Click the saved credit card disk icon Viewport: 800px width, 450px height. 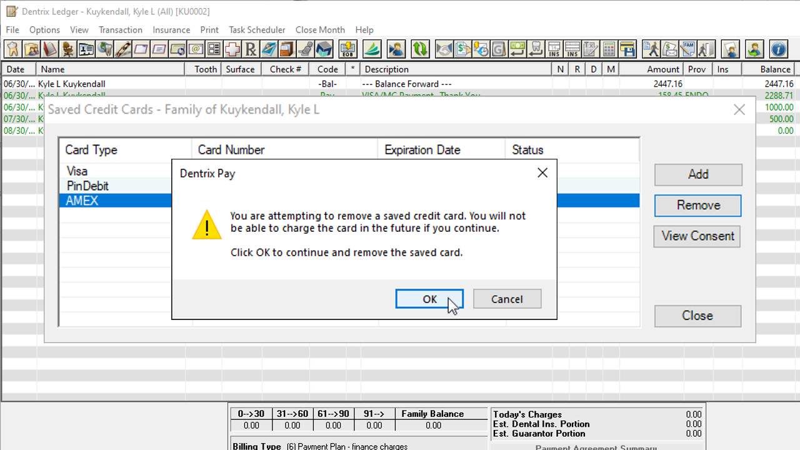point(627,49)
